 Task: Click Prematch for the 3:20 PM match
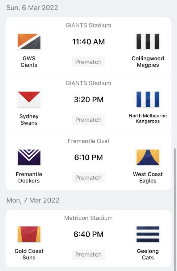pos(88,120)
